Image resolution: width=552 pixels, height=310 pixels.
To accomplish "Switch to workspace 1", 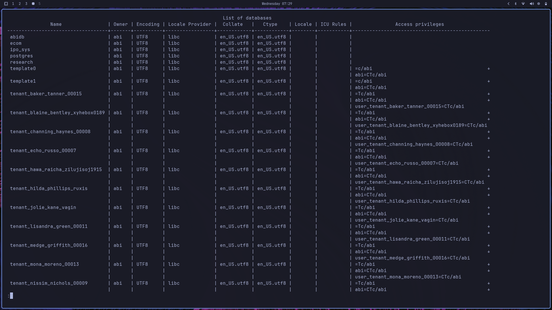I will [13, 4].
